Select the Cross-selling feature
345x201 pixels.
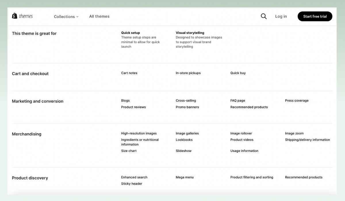point(186,100)
